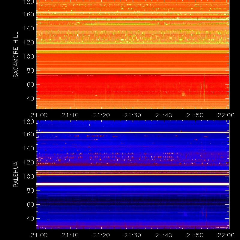Select 80 on the Sagamore Hill frequency axis

[x=31, y=70]
